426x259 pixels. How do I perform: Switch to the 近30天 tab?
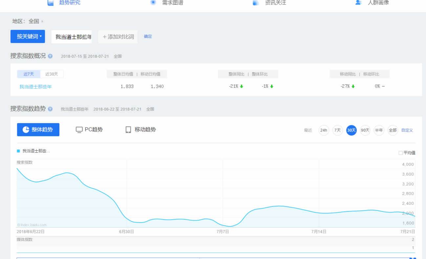[x=52, y=74]
